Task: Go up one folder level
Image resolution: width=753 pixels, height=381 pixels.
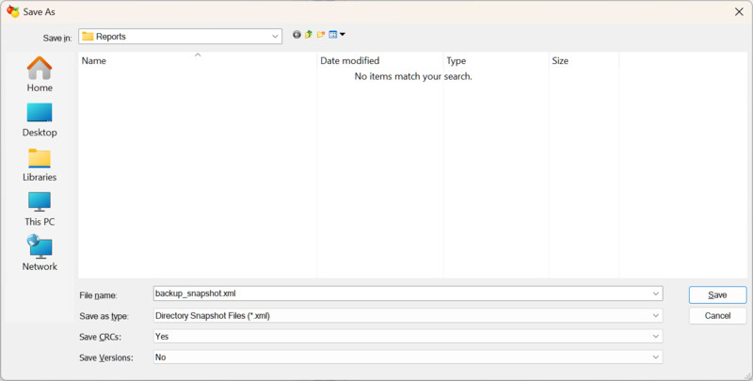Action: click(309, 35)
